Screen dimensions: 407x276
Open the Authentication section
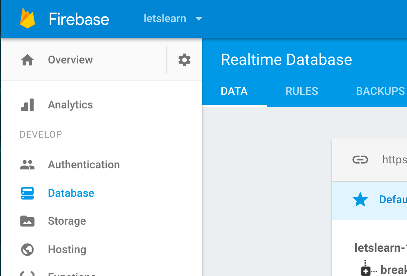[84, 165]
